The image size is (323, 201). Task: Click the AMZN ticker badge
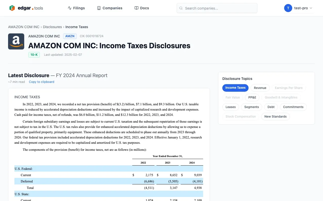pyautogui.click(x=70, y=36)
